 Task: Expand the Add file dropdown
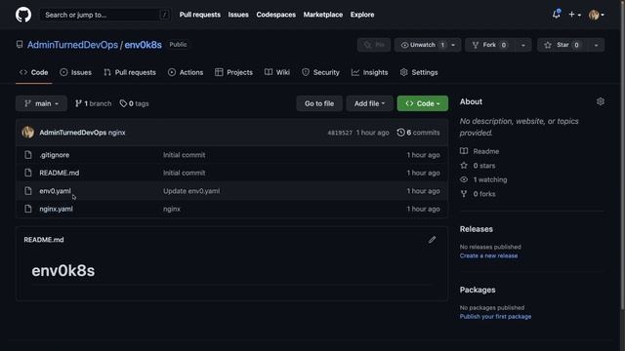369,103
